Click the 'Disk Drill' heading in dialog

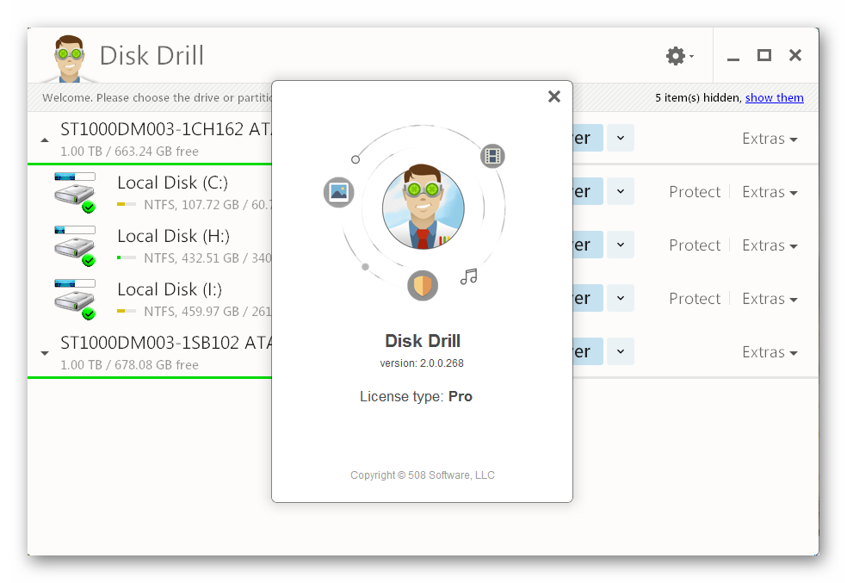point(423,341)
